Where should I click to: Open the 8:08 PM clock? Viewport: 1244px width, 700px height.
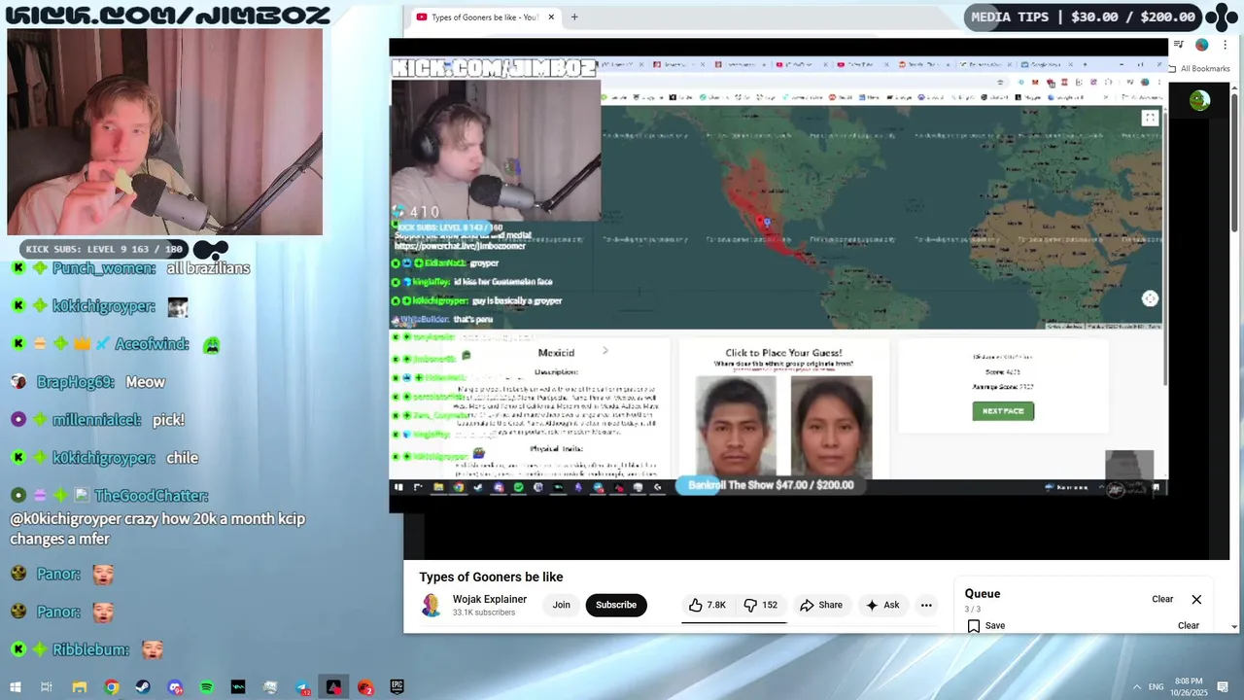1189,686
